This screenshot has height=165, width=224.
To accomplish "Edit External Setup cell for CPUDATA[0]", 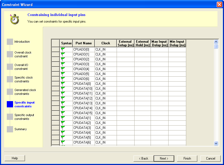I will click(x=125, y=83).
